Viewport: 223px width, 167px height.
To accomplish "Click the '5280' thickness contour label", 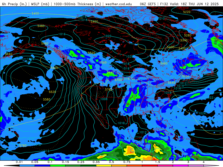I will 188,35.
